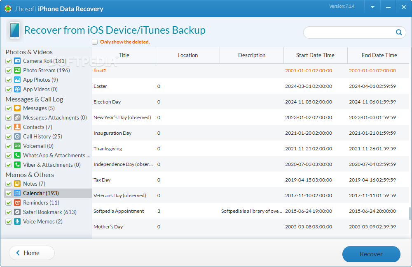Screen dimensions: 412x267
Task: Select Veterans Day (observed) row
Action: [x=250, y=196]
